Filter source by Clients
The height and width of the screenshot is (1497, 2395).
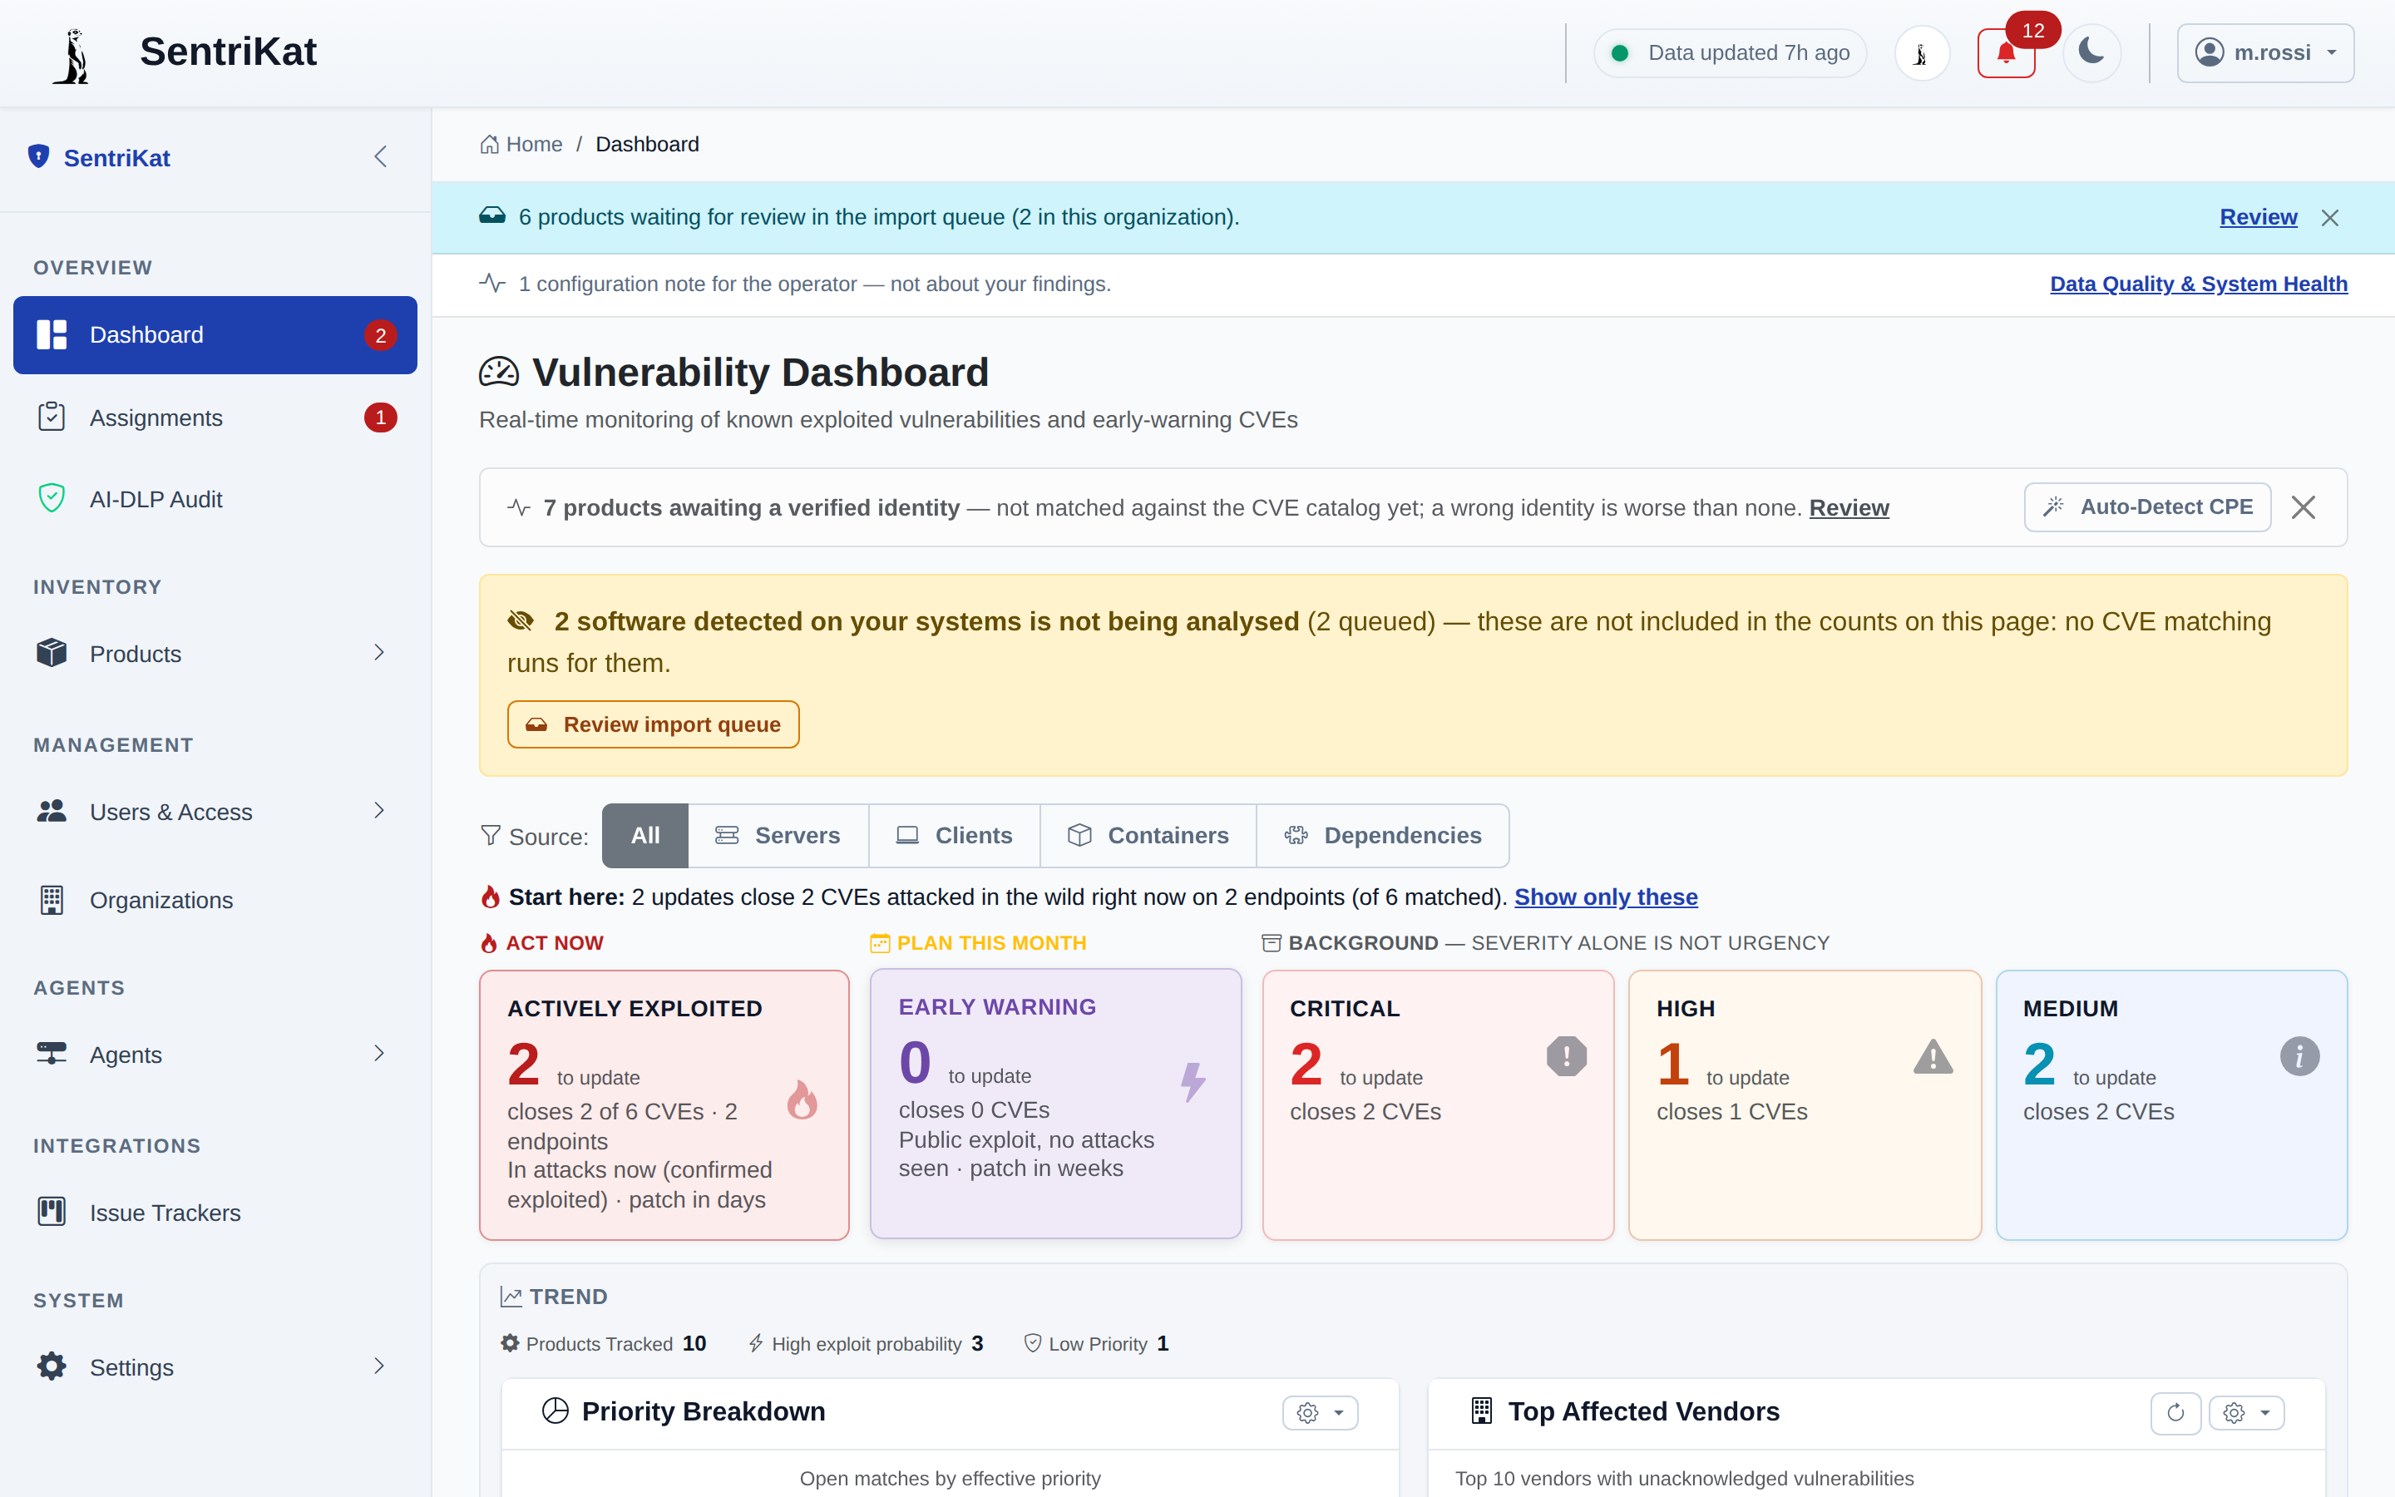pyautogui.click(x=954, y=836)
